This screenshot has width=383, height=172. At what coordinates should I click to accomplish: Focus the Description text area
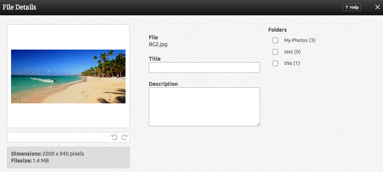click(204, 106)
